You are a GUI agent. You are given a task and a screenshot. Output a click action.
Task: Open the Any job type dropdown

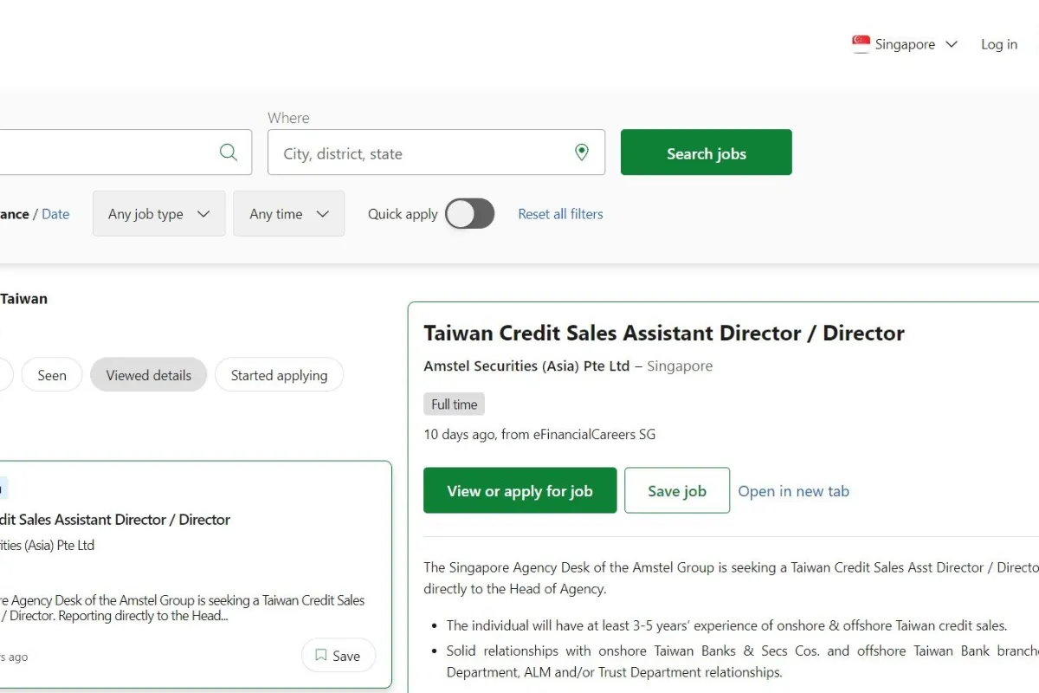pos(159,214)
